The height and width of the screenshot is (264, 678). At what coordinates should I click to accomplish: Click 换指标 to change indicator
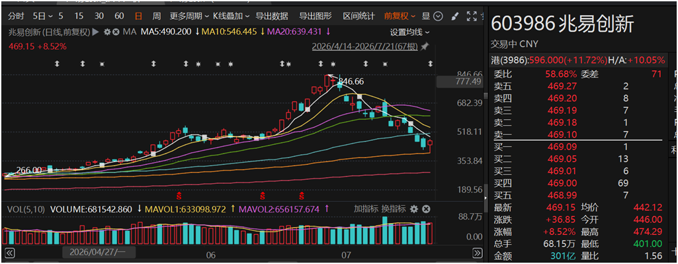[x=394, y=209]
